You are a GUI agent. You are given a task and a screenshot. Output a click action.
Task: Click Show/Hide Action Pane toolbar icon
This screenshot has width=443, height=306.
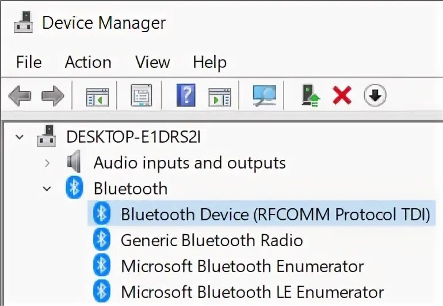[219, 96]
